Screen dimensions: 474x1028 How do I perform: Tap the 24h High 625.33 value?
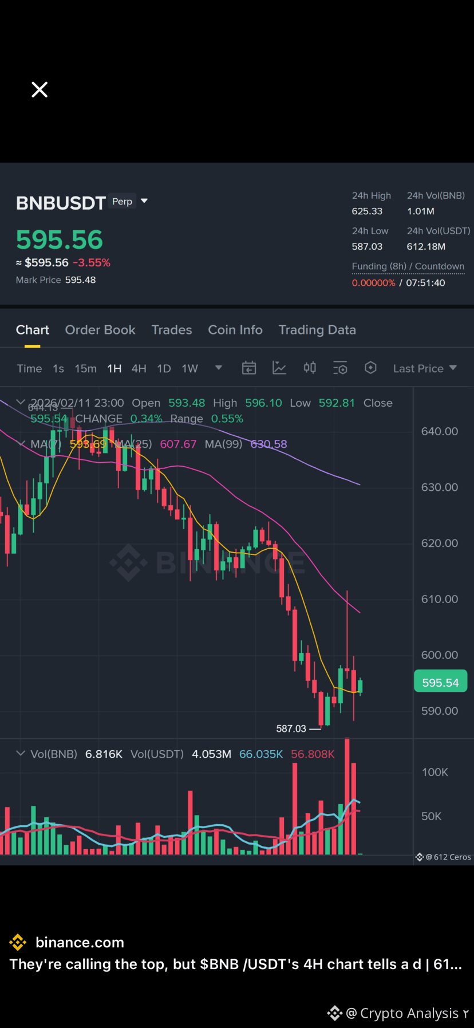pos(367,211)
